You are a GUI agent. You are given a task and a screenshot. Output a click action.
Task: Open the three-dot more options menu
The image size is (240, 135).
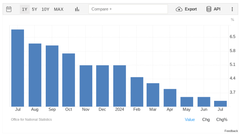click(x=232, y=9)
